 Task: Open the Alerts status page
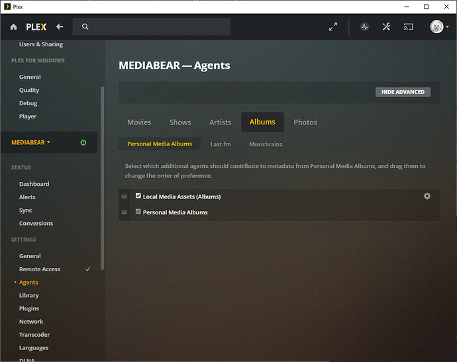tap(27, 197)
